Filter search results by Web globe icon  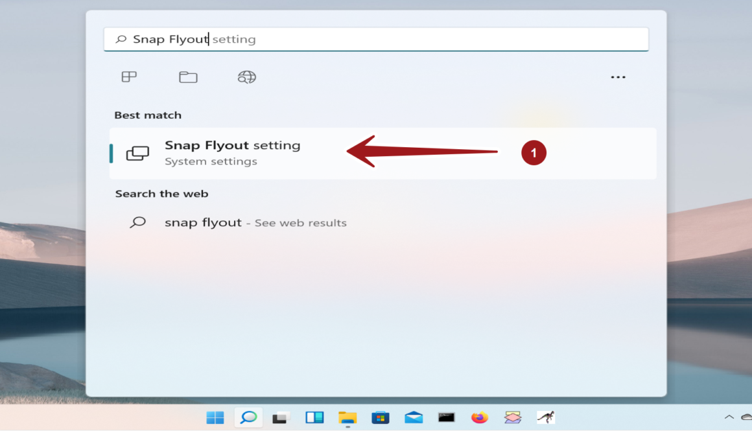246,77
